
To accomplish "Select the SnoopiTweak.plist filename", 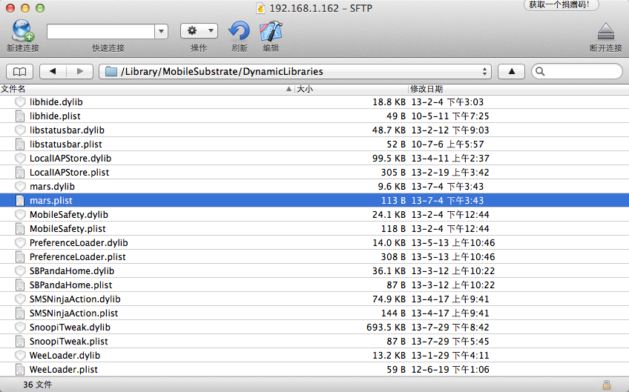I will [x=68, y=341].
